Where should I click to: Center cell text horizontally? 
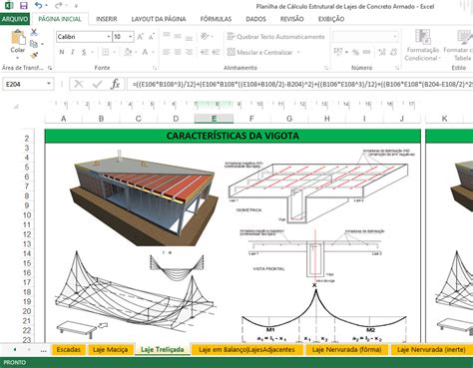tap(178, 52)
